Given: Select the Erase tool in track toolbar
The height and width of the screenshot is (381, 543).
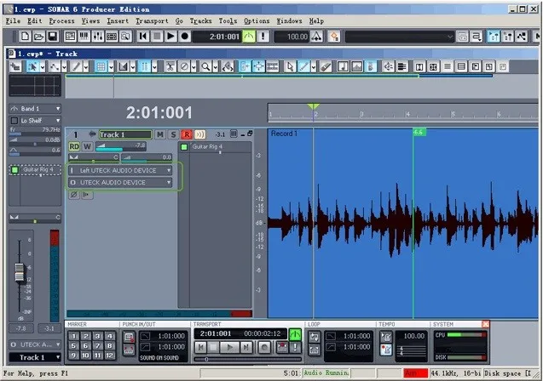Looking at the screenshot, I should pos(326,66).
